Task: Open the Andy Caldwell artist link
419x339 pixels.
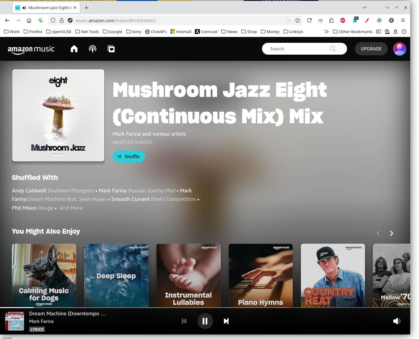Action: point(29,191)
